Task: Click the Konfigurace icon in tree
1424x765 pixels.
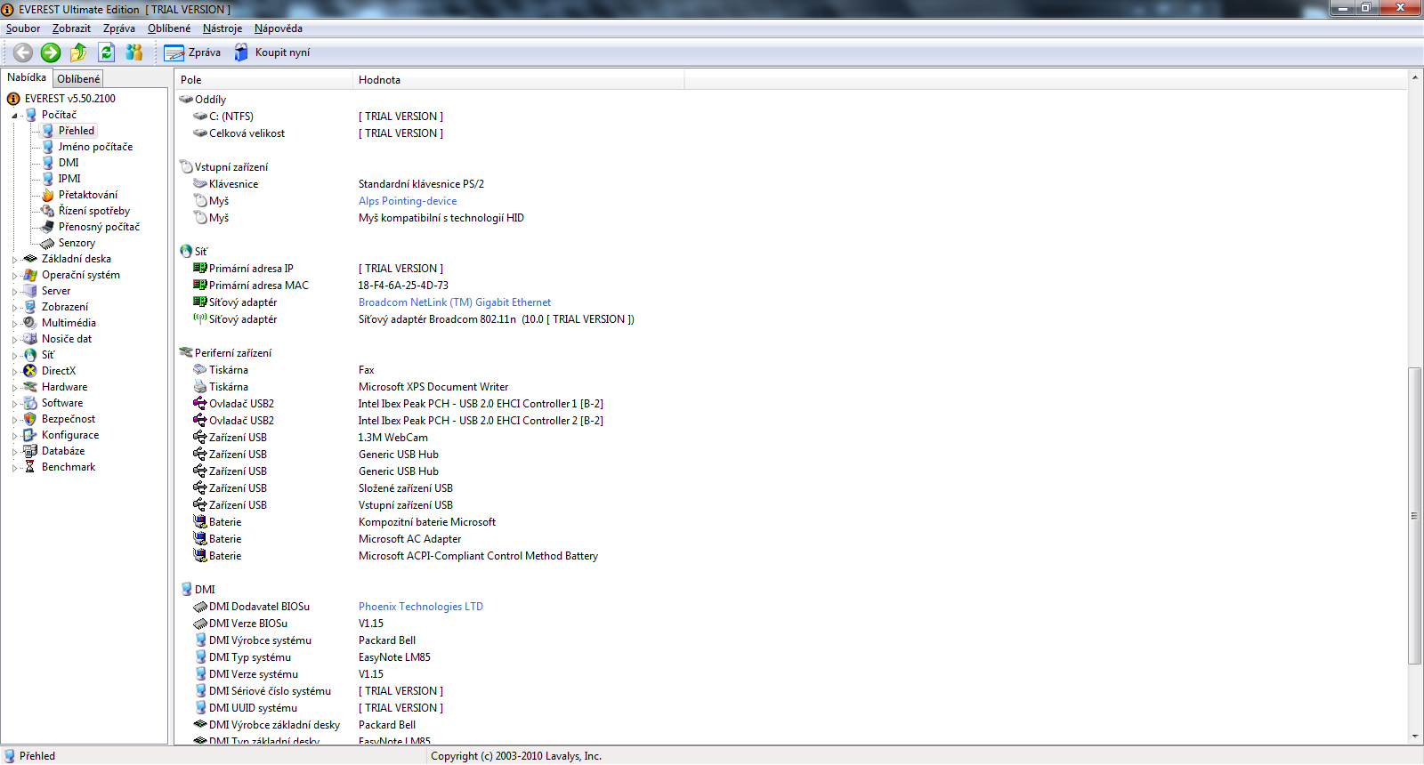Action: [30, 435]
